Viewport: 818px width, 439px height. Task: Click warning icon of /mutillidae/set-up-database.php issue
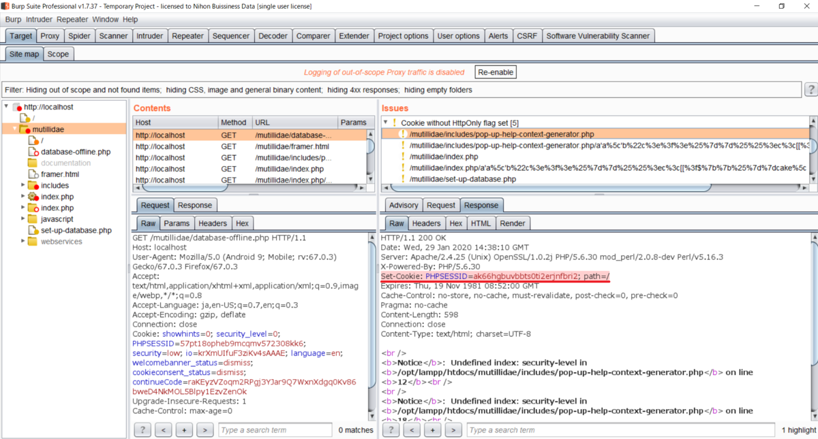click(403, 179)
